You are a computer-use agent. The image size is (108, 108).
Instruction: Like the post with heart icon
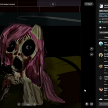(x=100, y=28)
